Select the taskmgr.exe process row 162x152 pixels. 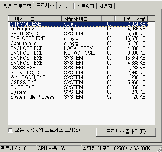pos(79,29)
